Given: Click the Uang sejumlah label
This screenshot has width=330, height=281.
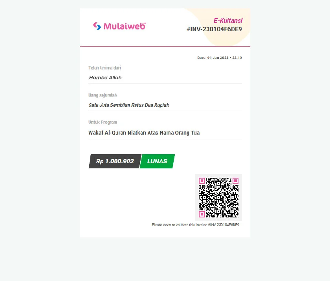Looking at the screenshot, I should coord(103,95).
